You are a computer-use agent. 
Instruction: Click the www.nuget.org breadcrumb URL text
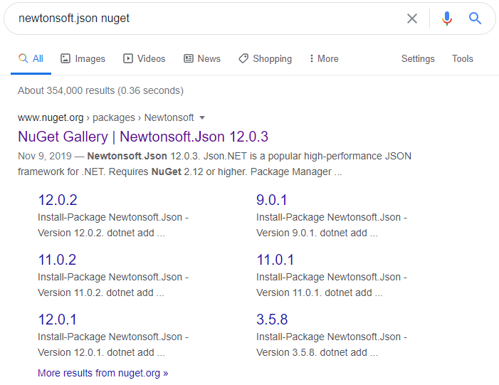pos(51,117)
